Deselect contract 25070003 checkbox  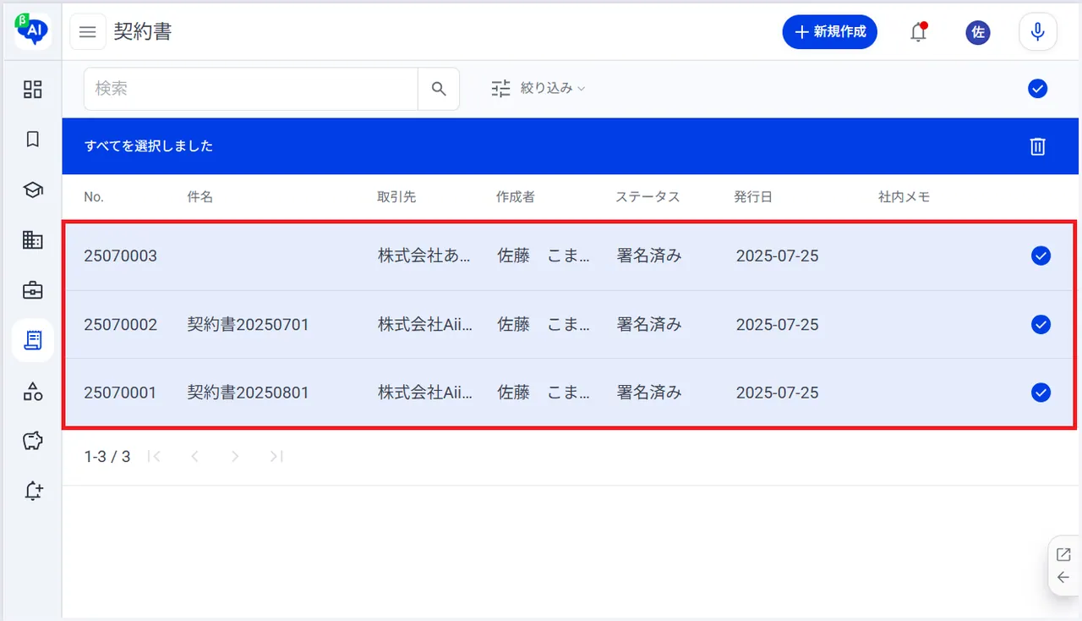point(1041,256)
